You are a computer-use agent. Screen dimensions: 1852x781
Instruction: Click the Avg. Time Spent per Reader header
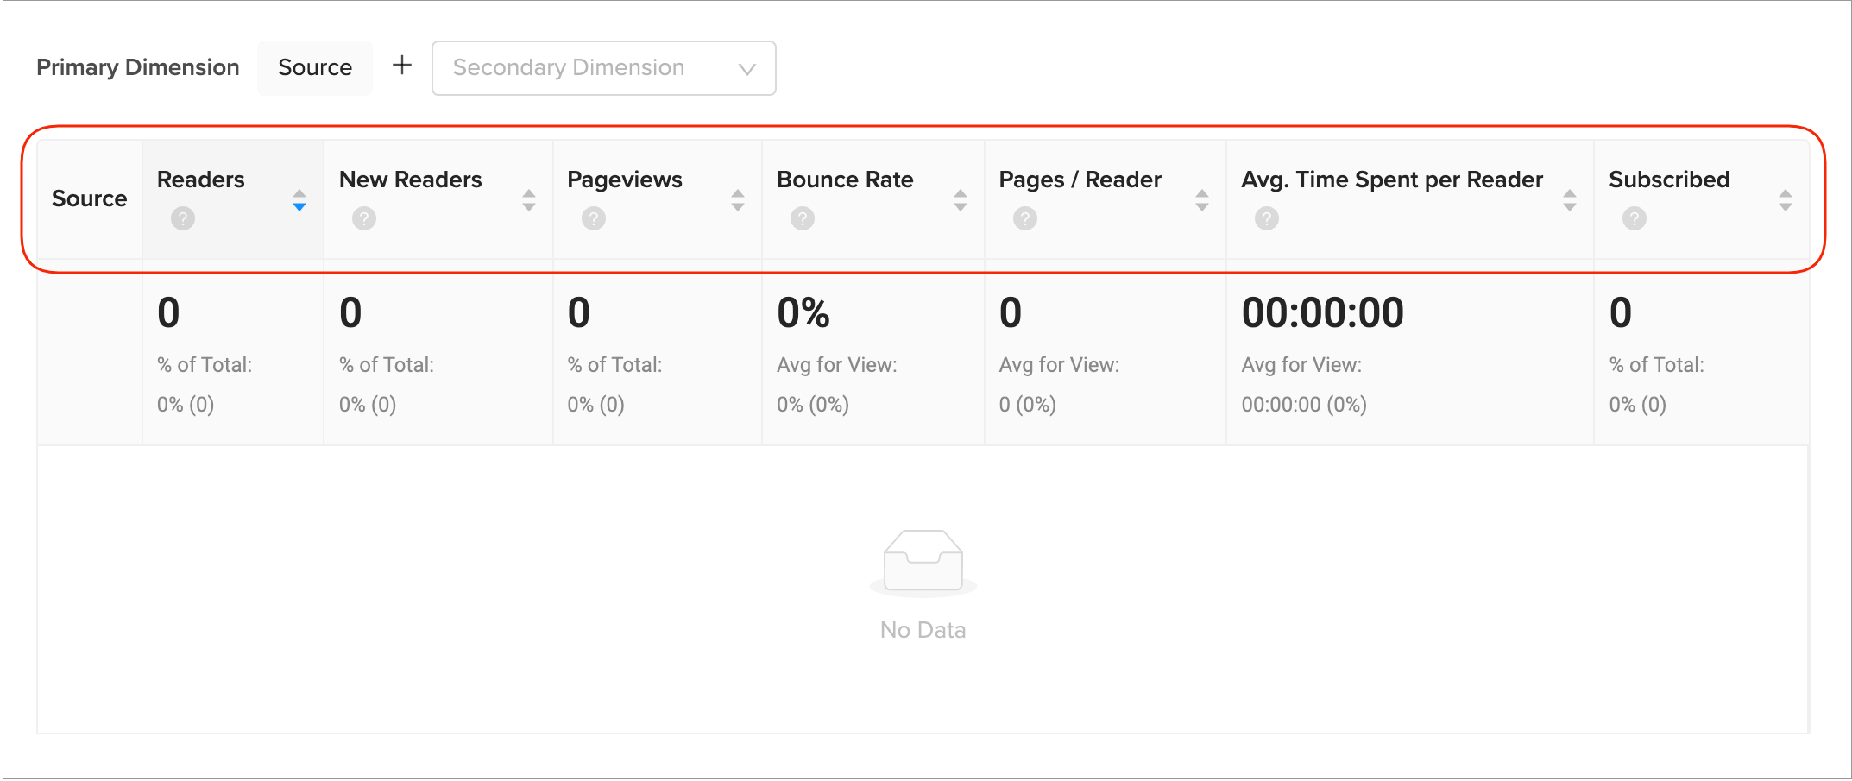[x=1391, y=180]
